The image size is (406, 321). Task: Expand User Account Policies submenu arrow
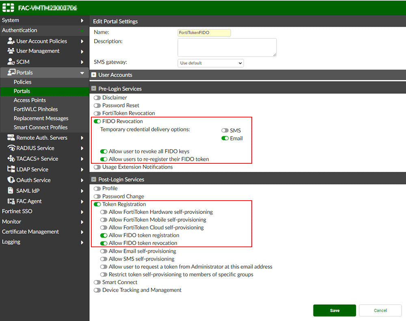point(82,41)
